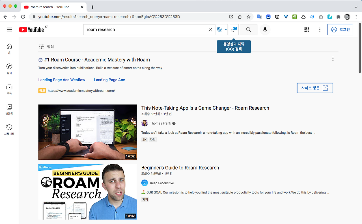Open the Thomas Frank video thumbnail
The height and width of the screenshot is (224, 362).
88,132
